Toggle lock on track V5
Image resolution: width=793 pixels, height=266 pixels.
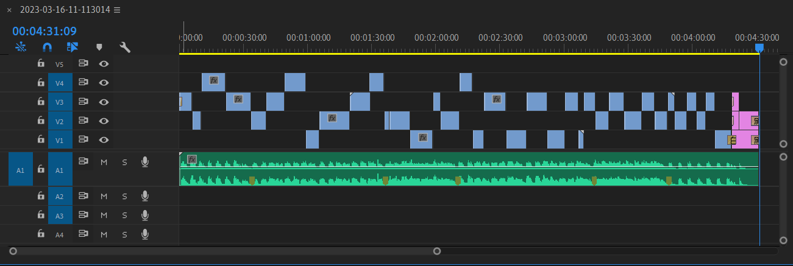[41, 63]
